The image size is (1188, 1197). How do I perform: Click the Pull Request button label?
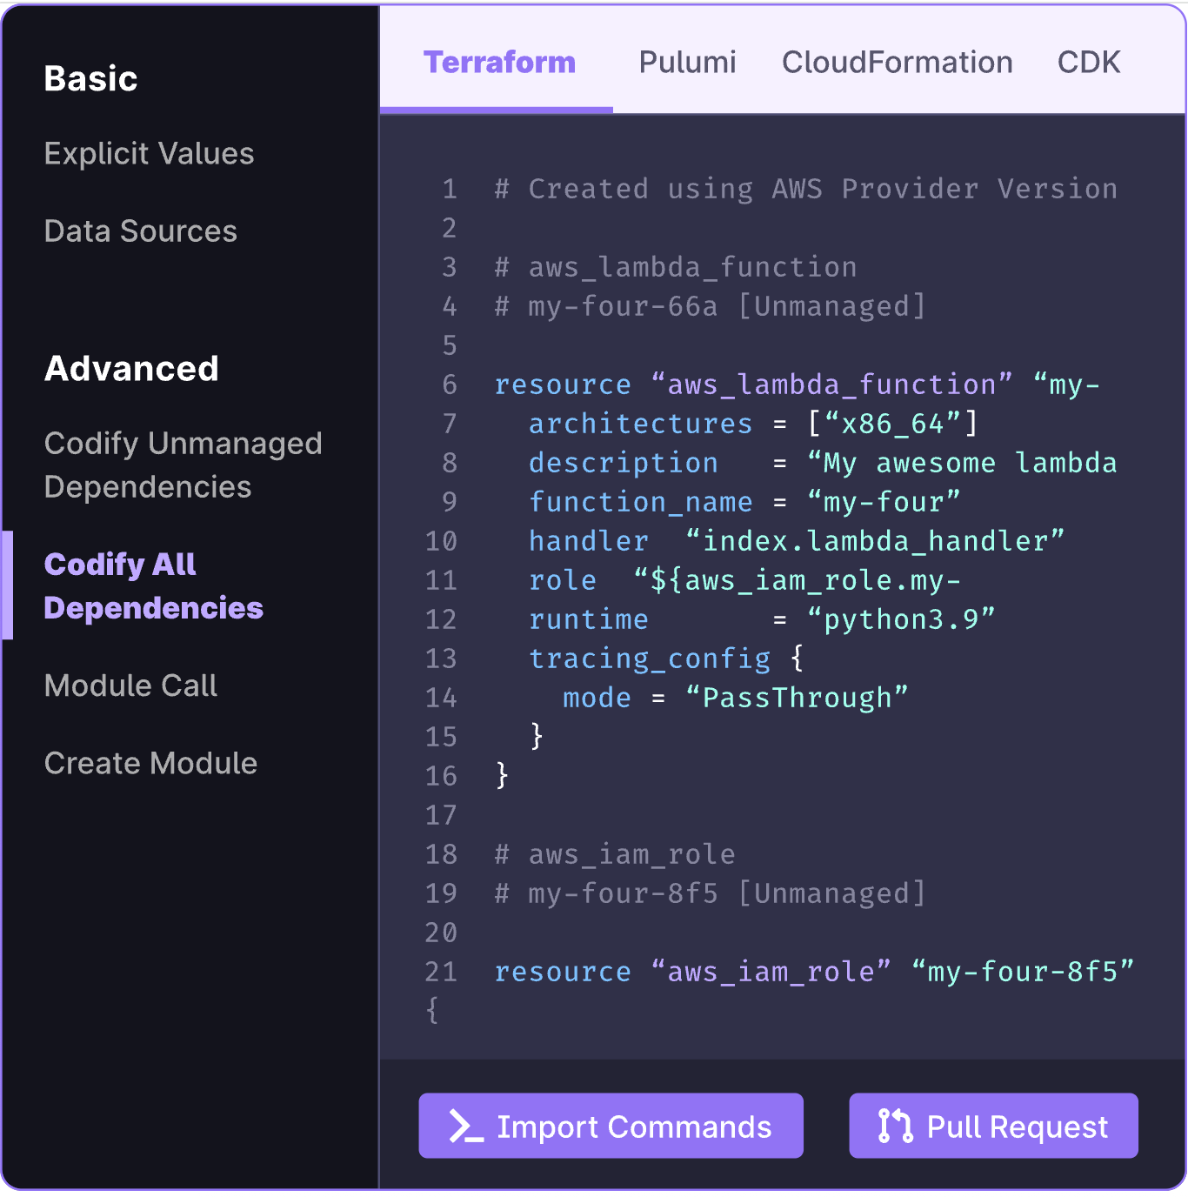(x=1018, y=1127)
